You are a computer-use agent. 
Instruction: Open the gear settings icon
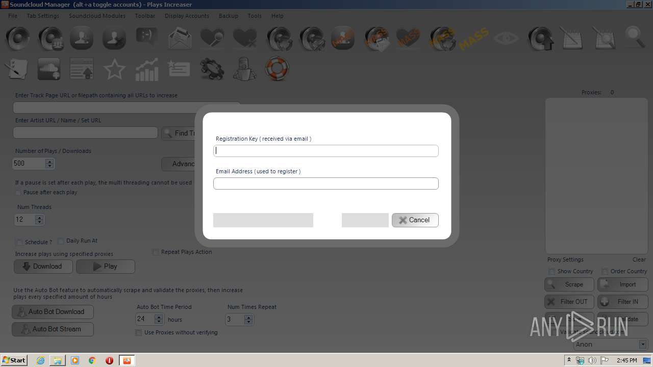(x=212, y=69)
